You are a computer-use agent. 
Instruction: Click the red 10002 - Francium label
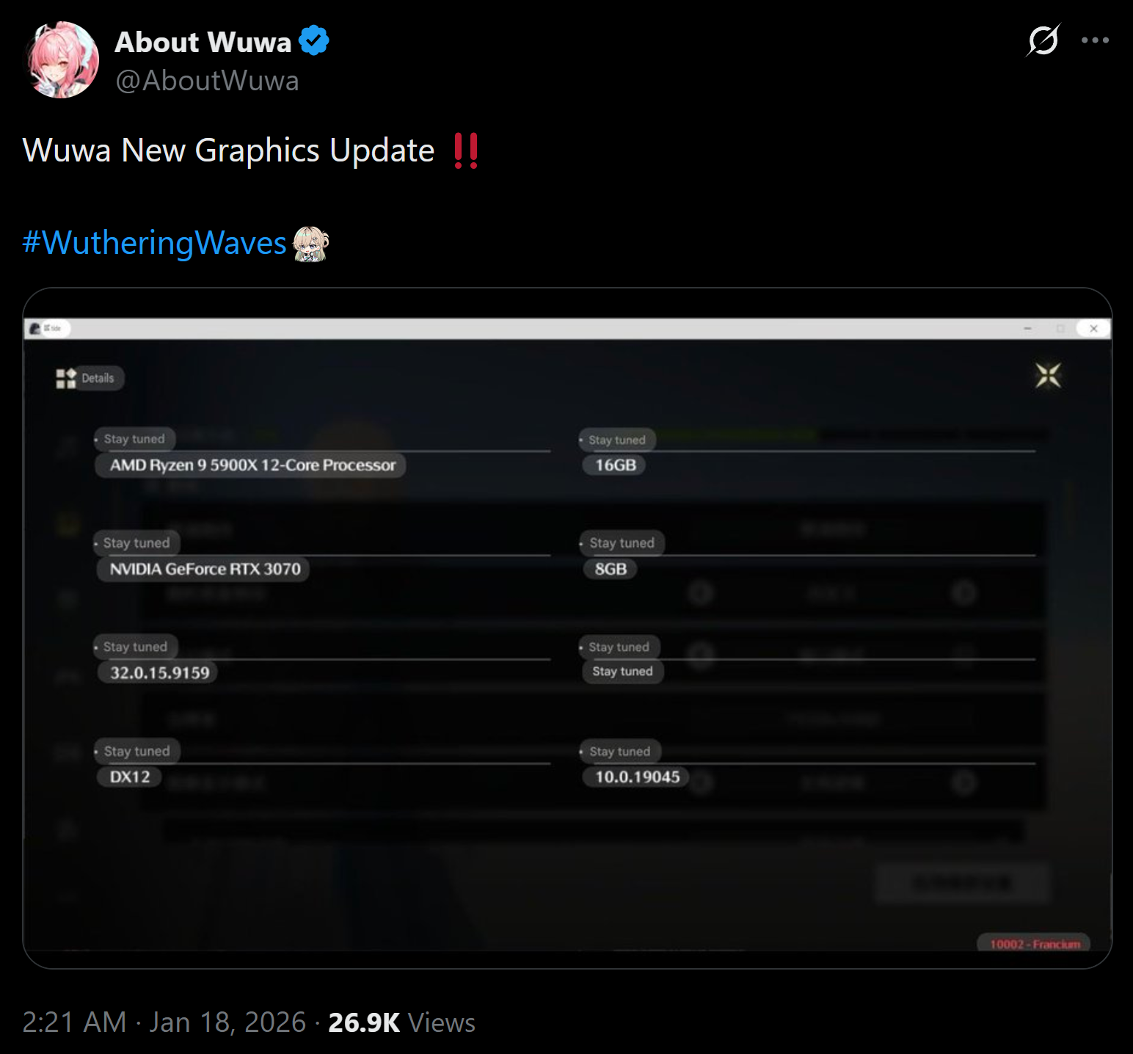point(1034,944)
